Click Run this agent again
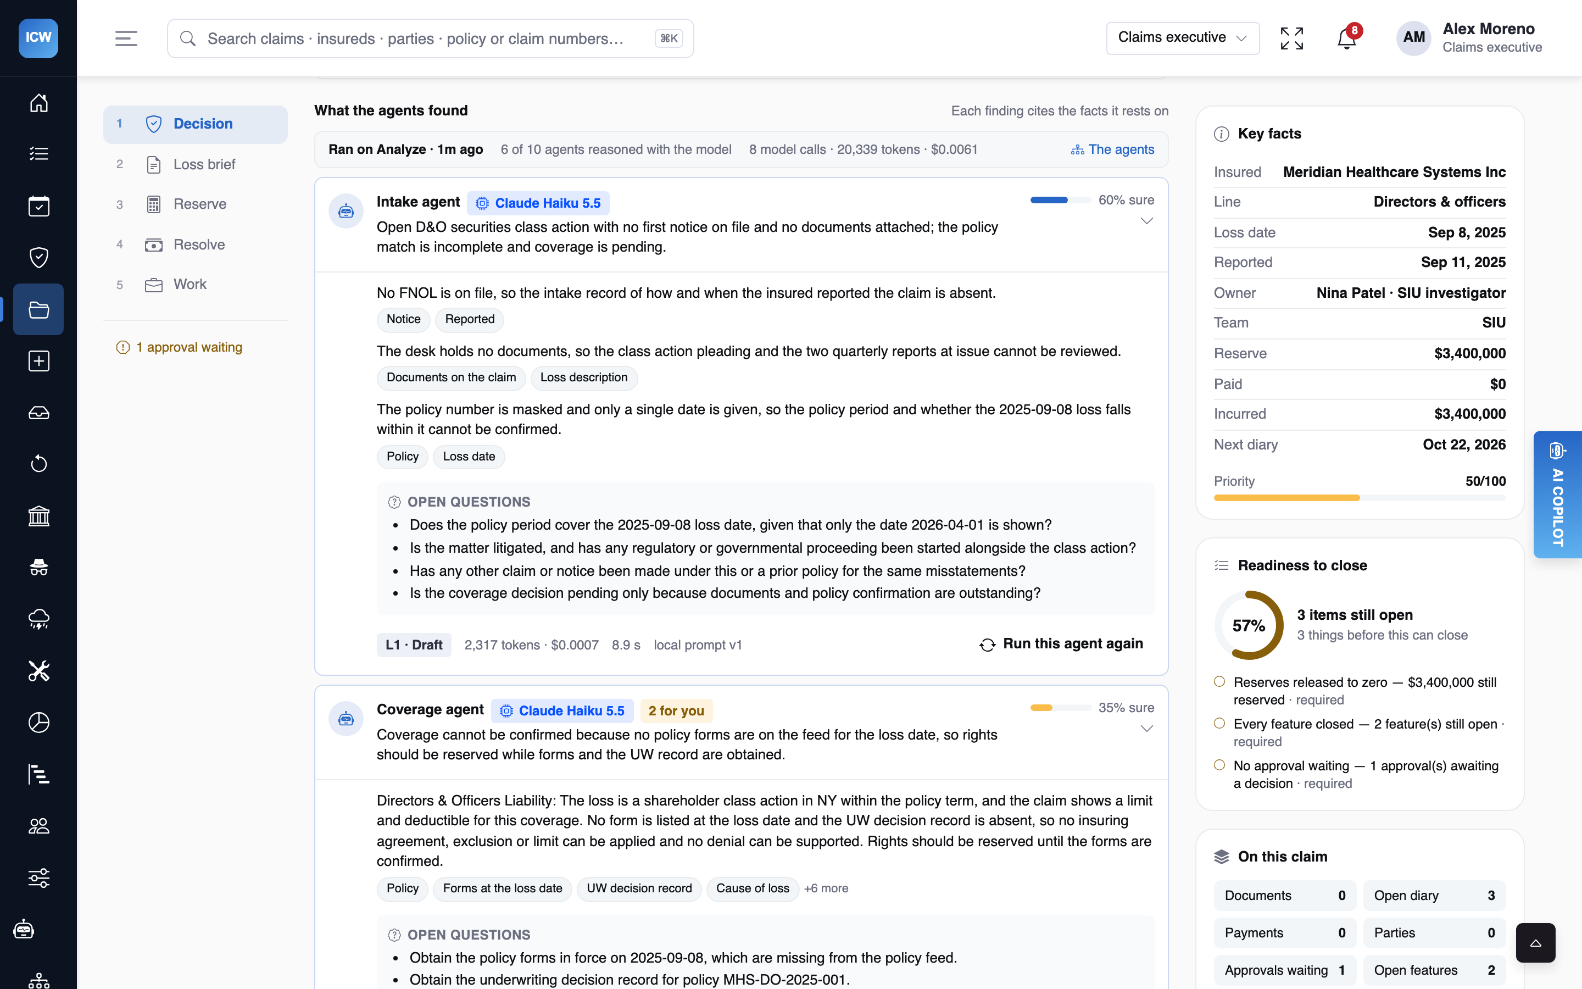 [x=1060, y=644]
